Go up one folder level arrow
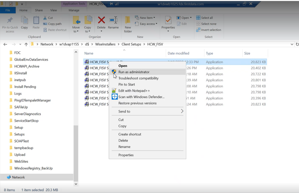299x193 pixels. tap(26, 44)
